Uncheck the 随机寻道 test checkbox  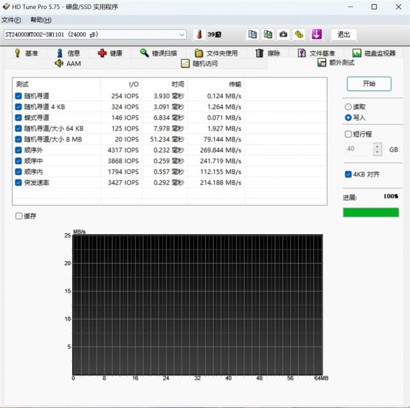[18, 96]
